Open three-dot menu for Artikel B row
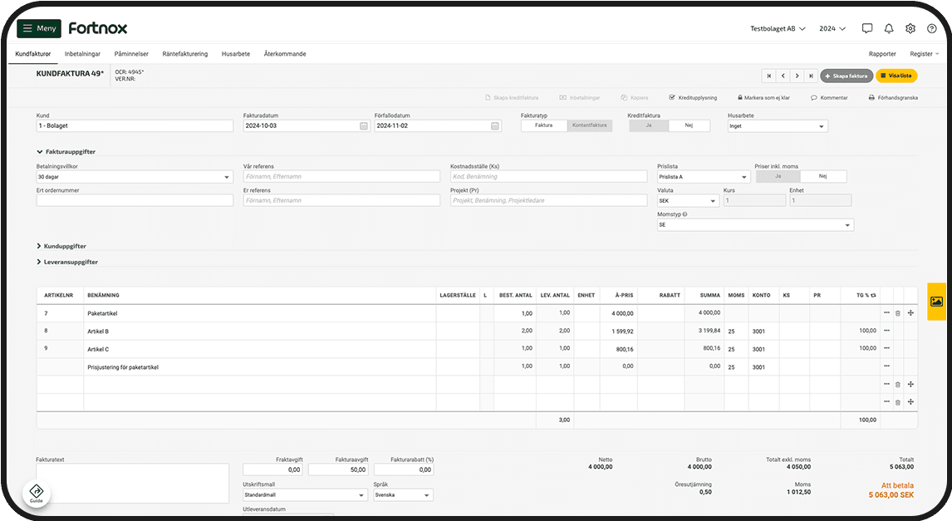This screenshot has width=952, height=521. click(886, 331)
